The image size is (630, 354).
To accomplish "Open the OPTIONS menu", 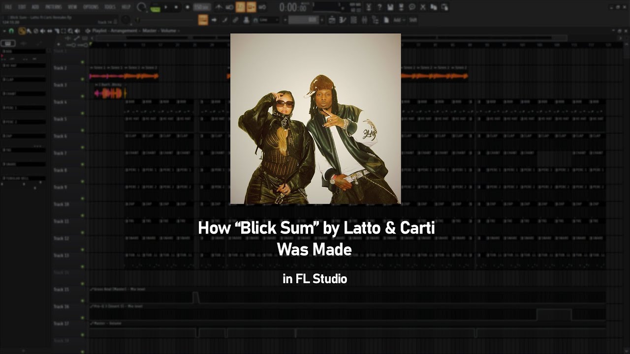I will click(91, 7).
